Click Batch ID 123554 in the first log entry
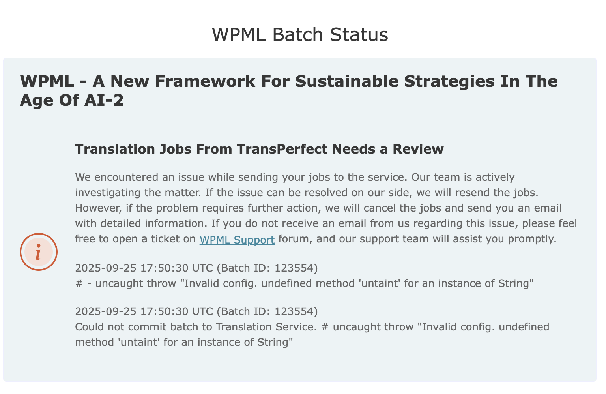606x394 pixels. (267, 268)
